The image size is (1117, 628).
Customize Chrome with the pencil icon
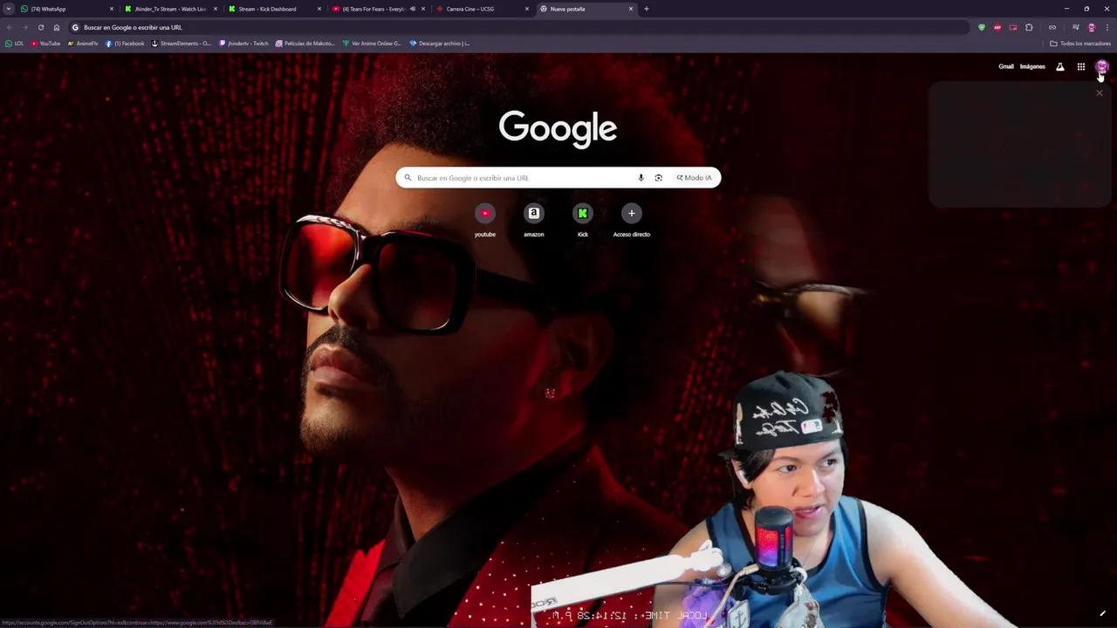pos(1102,613)
